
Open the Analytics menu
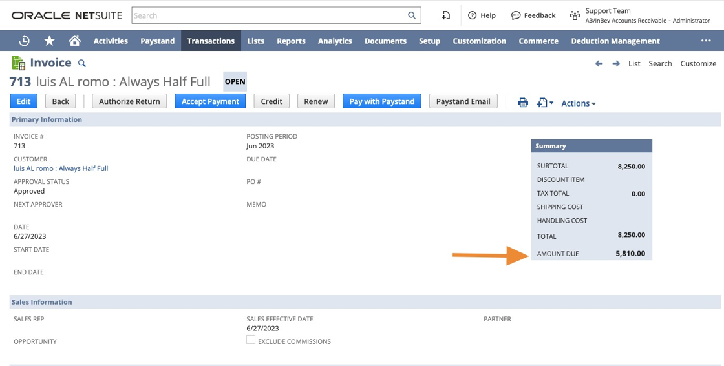(x=335, y=41)
